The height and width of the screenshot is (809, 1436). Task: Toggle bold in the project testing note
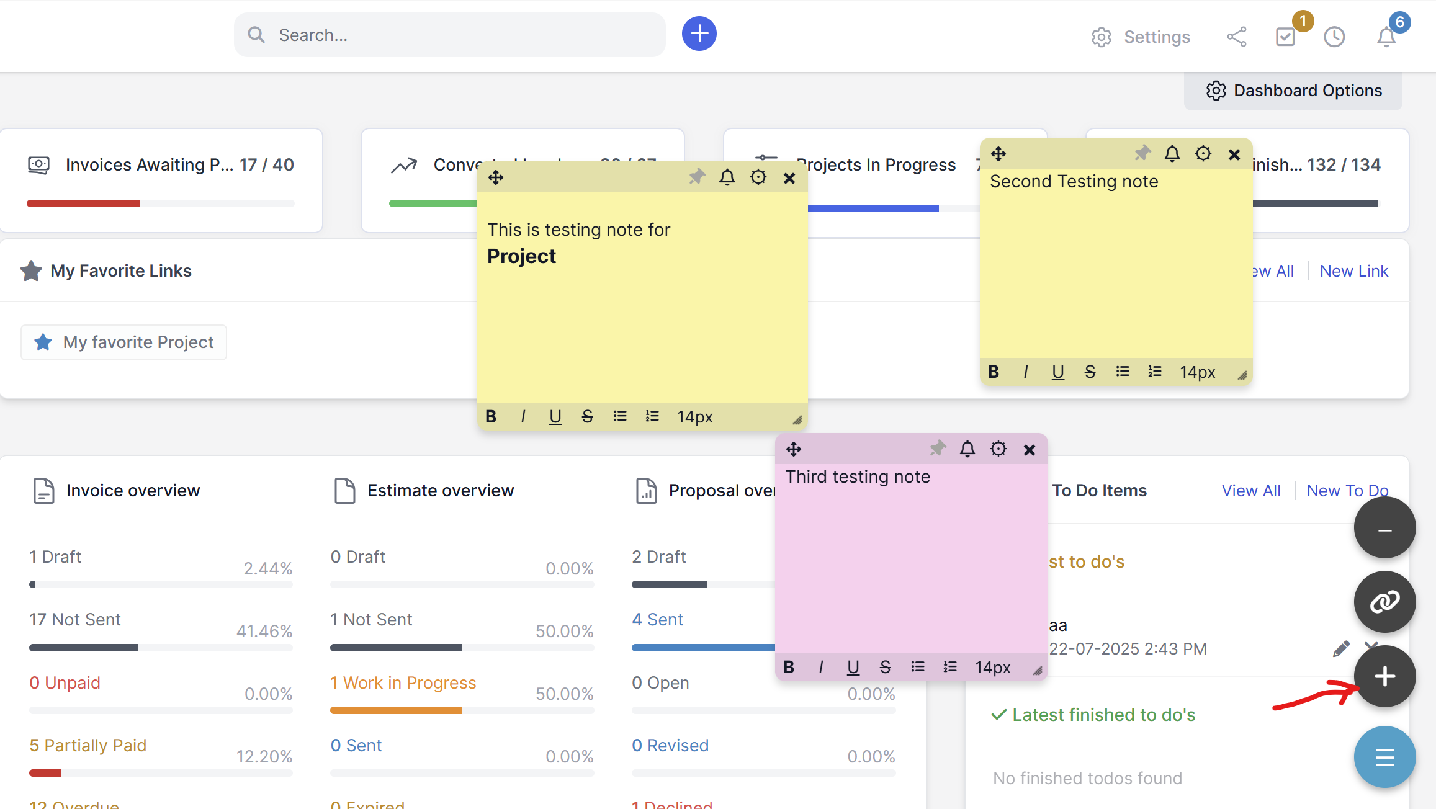click(x=491, y=416)
